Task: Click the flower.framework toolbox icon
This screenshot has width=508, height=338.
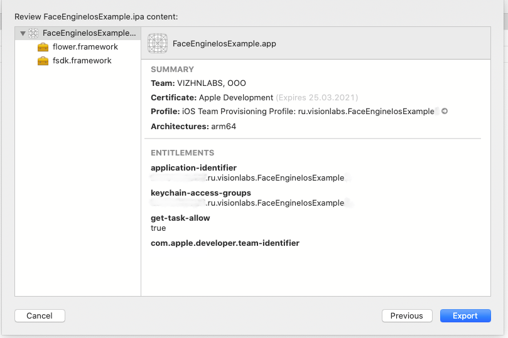Action: click(x=43, y=47)
